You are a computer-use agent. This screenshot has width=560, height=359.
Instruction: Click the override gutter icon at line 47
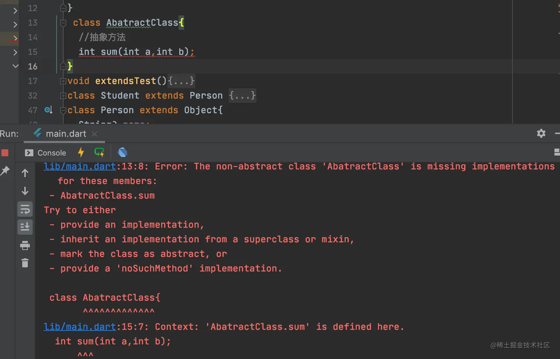[48, 110]
